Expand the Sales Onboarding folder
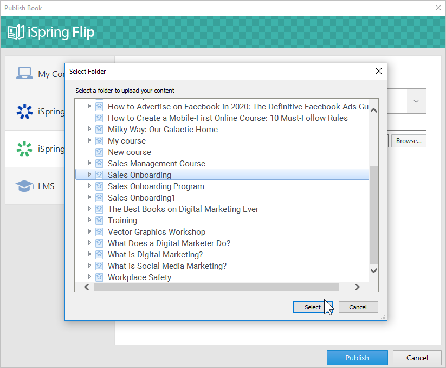This screenshot has width=446, height=368. [89, 175]
